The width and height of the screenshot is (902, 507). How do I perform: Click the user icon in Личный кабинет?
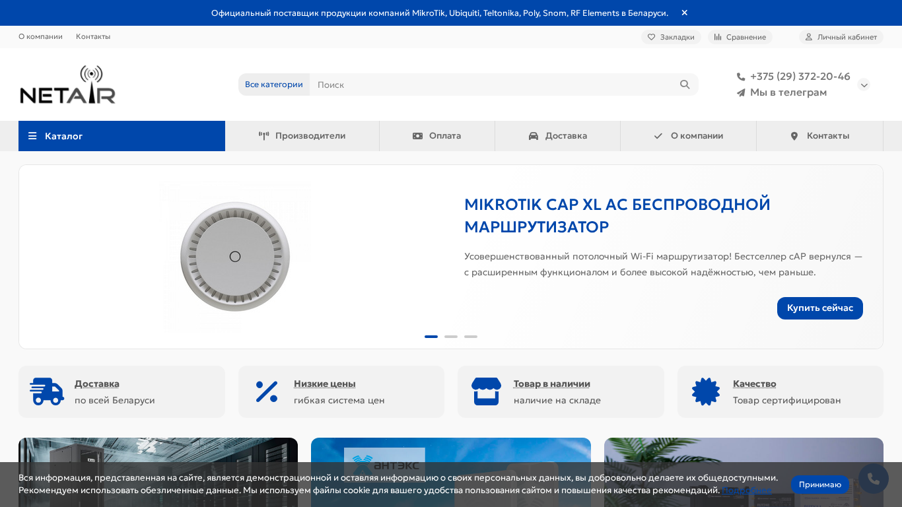click(x=809, y=37)
